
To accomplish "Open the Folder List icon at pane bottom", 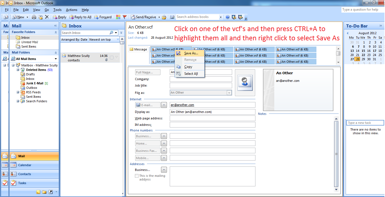I will point(44,192).
